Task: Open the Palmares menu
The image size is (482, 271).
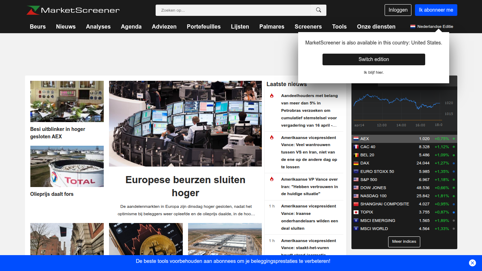Action: coord(272,26)
